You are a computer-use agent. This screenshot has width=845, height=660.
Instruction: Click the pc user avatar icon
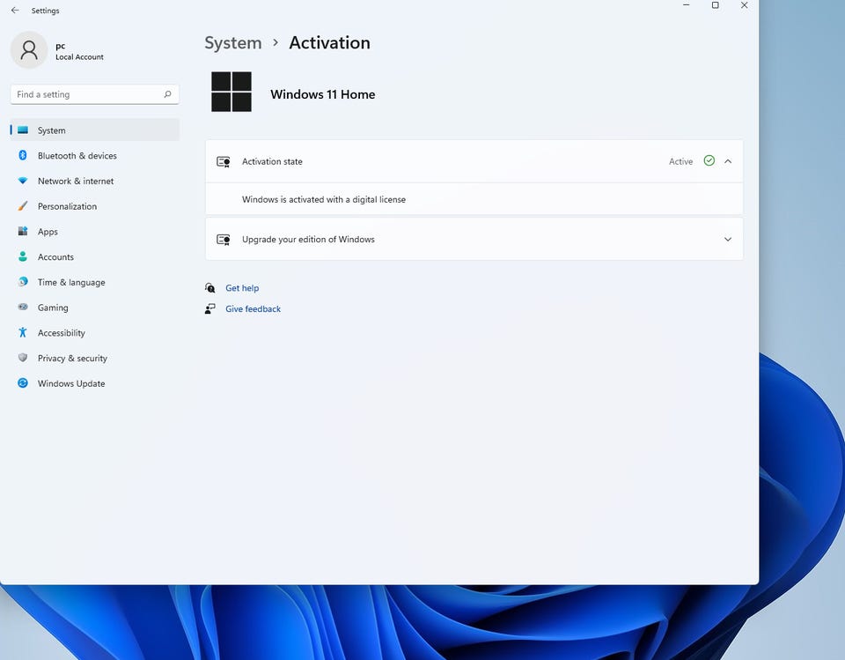click(29, 49)
